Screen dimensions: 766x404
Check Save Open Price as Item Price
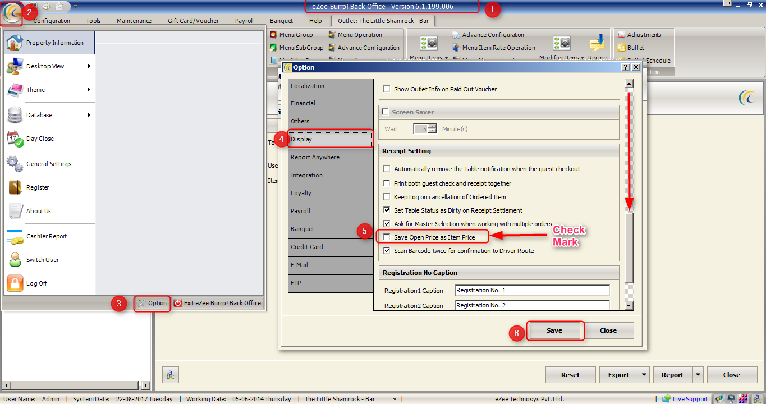tap(387, 237)
